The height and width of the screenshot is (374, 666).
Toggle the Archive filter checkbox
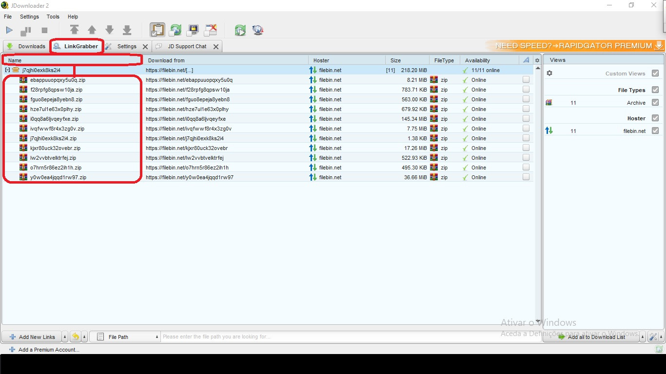click(x=655, y=102)
